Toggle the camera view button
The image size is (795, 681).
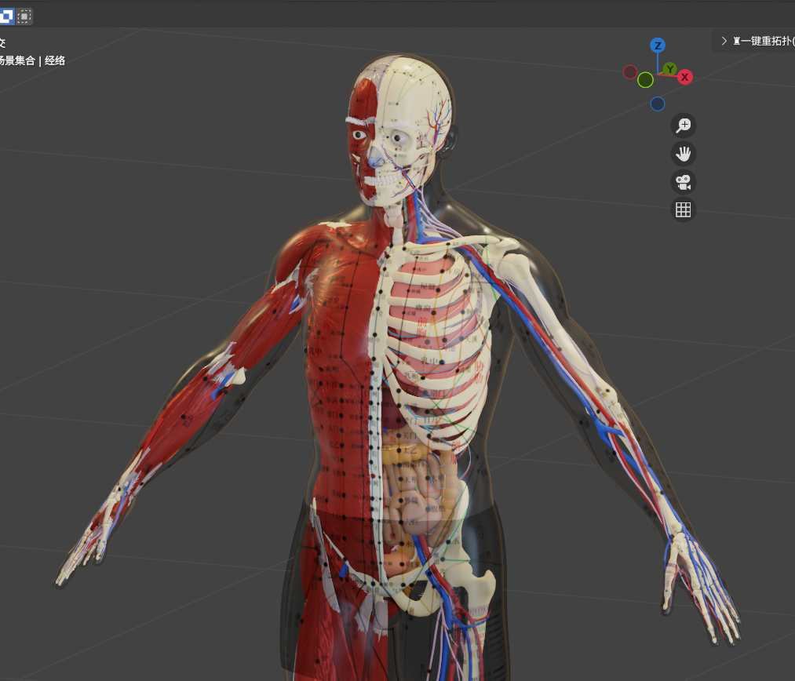684,182
